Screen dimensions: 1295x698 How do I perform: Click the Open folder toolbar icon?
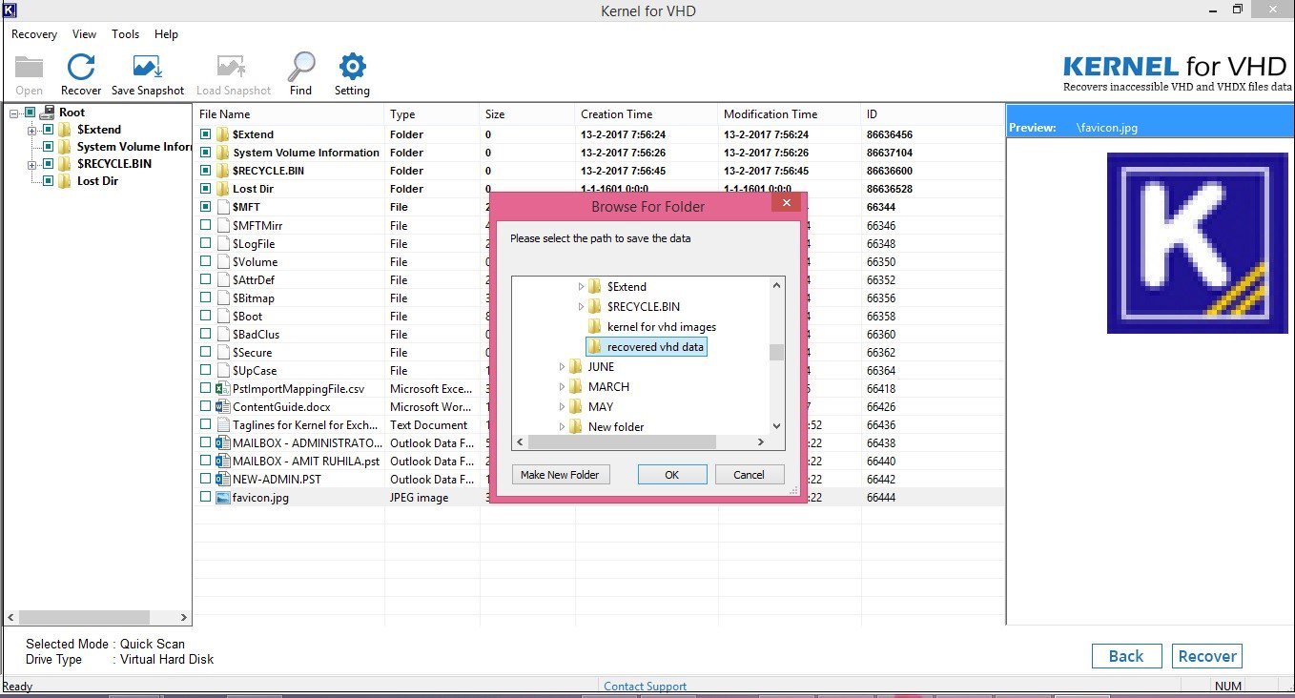[30, 67]
